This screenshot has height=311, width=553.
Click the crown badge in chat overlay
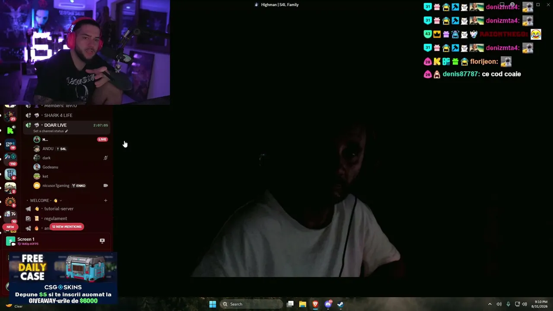437,35
